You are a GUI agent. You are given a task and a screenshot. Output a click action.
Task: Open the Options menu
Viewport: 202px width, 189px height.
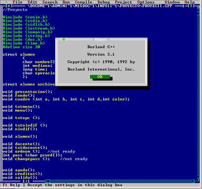[x=146, y=2]
